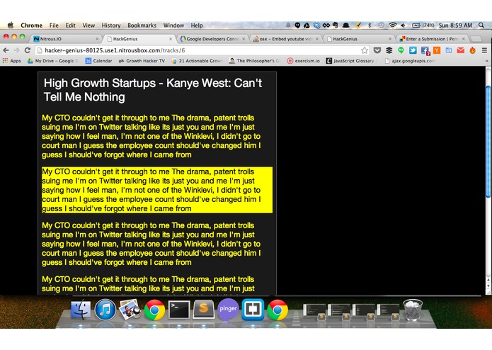492x350 pixels.
Task: Open the exercism.io bookmark
Action: [x=304, y=61]
